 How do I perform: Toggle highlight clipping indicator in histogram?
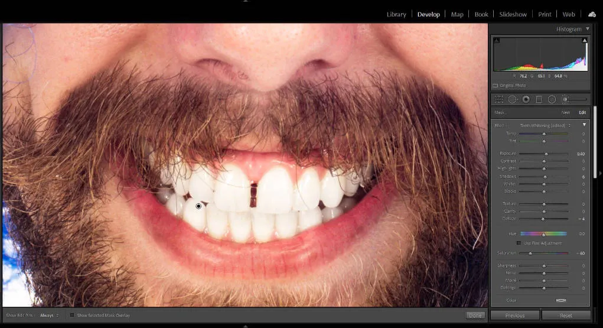click(585, 41)
